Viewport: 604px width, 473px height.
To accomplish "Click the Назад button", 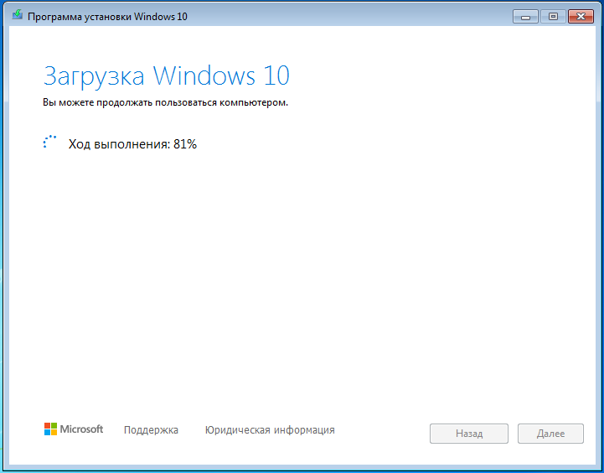I will coord(469,434).
